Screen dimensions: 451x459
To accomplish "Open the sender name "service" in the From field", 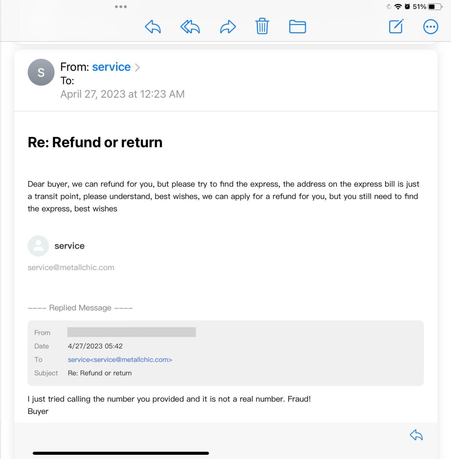I will 111,67.
